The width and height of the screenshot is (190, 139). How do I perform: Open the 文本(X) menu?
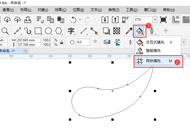pos(96,10)
